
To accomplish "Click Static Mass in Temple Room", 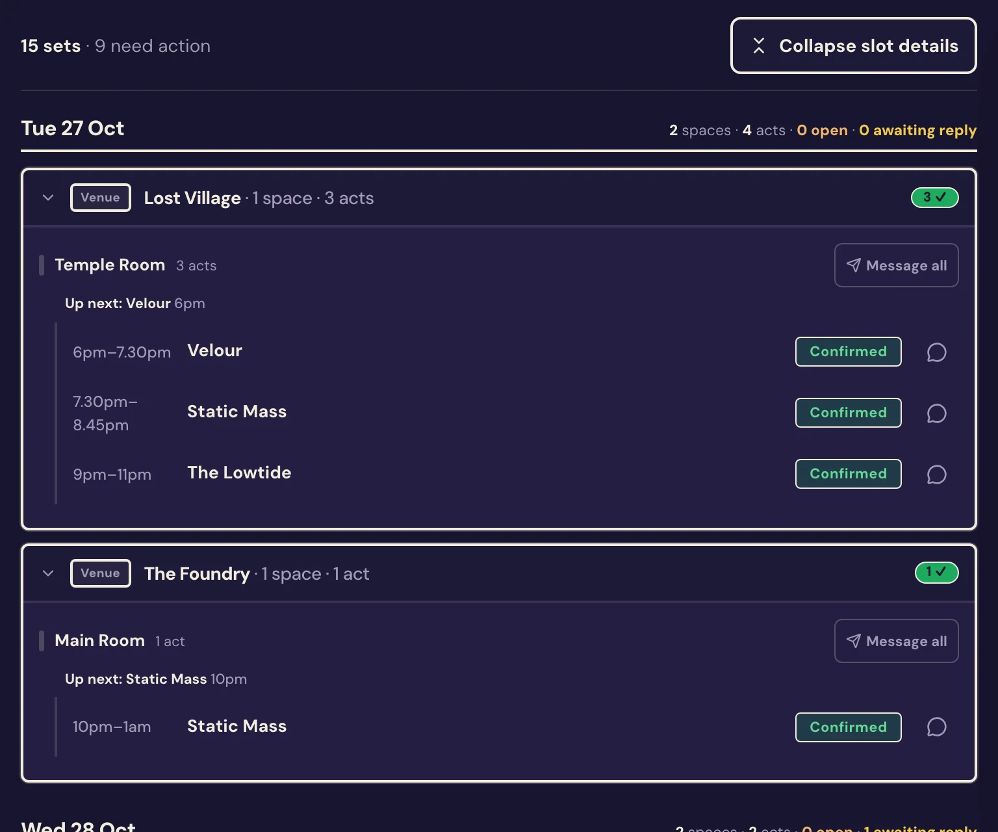I will click(237, 412).
